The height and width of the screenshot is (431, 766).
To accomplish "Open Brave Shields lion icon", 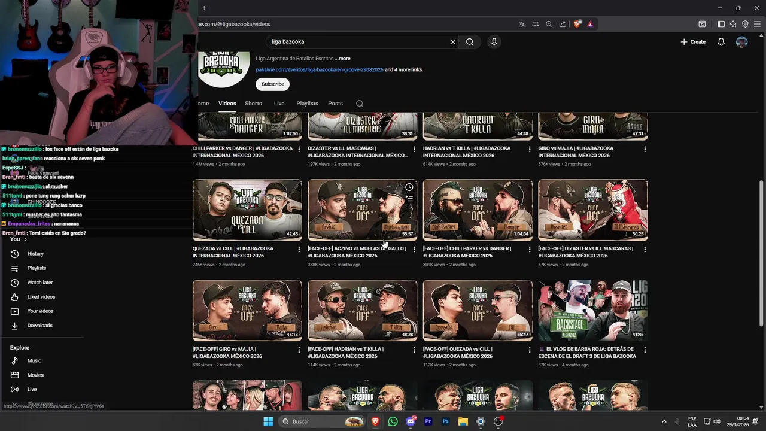I will tap(577, 24).
